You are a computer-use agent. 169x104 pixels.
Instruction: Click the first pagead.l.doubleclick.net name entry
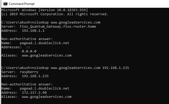coord(44,43)
